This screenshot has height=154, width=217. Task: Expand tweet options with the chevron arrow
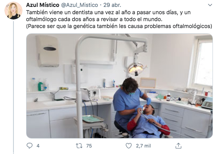click(x=210, y=5)
